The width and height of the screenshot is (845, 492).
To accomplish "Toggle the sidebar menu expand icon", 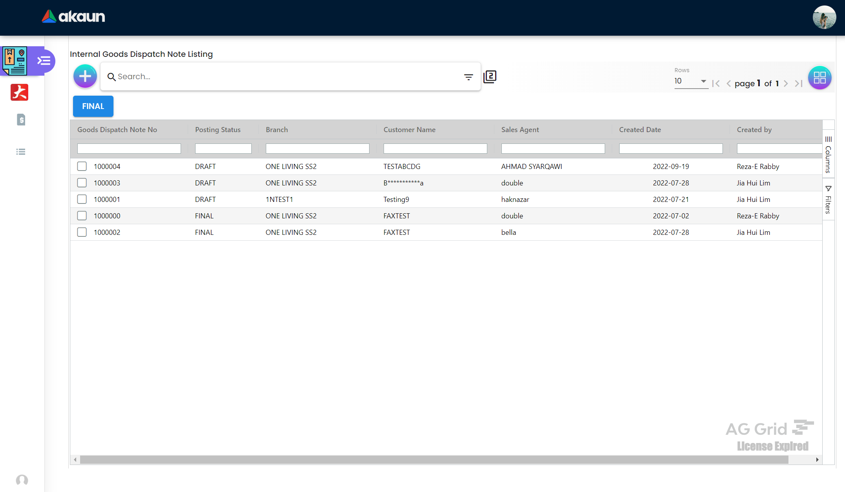I will click(x=44, y=61).
